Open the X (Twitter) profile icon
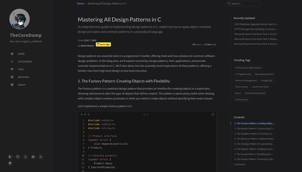The width and height of the screenshot is (302, 172). (25, 157)
